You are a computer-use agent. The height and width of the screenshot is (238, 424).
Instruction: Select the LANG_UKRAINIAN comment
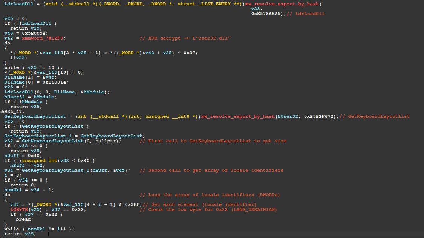tap(208, 209)
